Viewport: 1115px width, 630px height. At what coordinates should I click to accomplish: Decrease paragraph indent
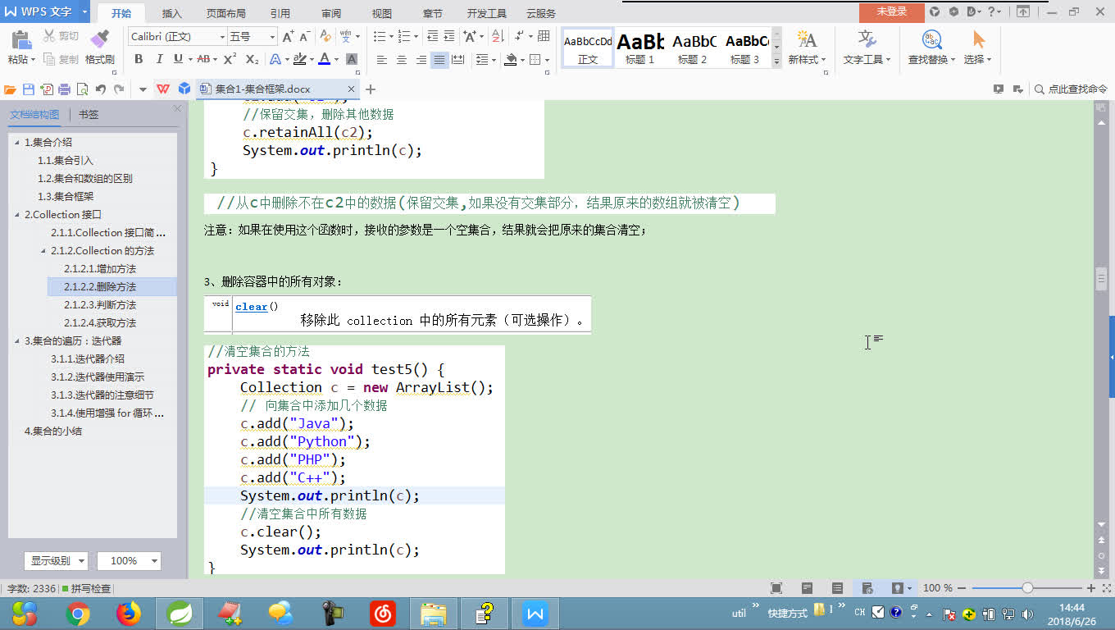pos(432,36)
